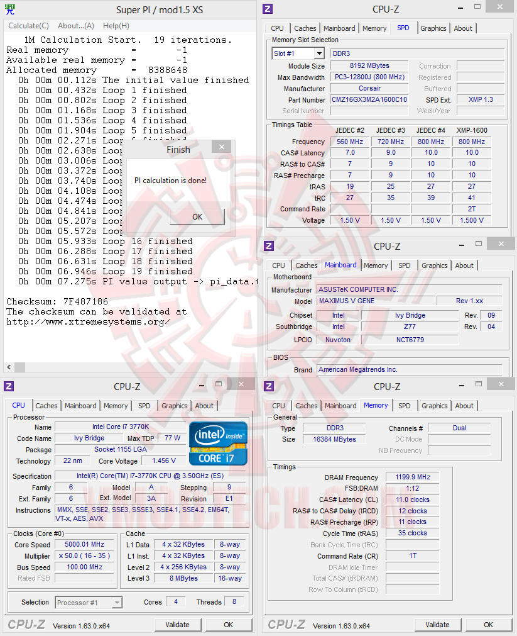Confirm the PI calculation dialog with OK
The image size is (517, 636).
click(x=197, y=217)
